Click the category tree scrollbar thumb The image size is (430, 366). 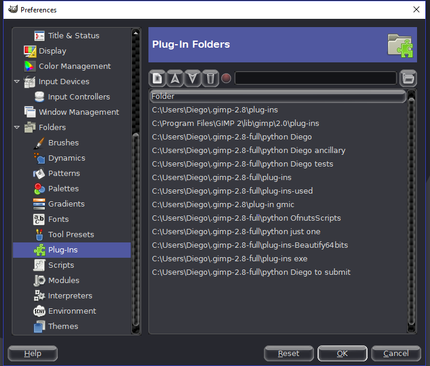[135, 230]
